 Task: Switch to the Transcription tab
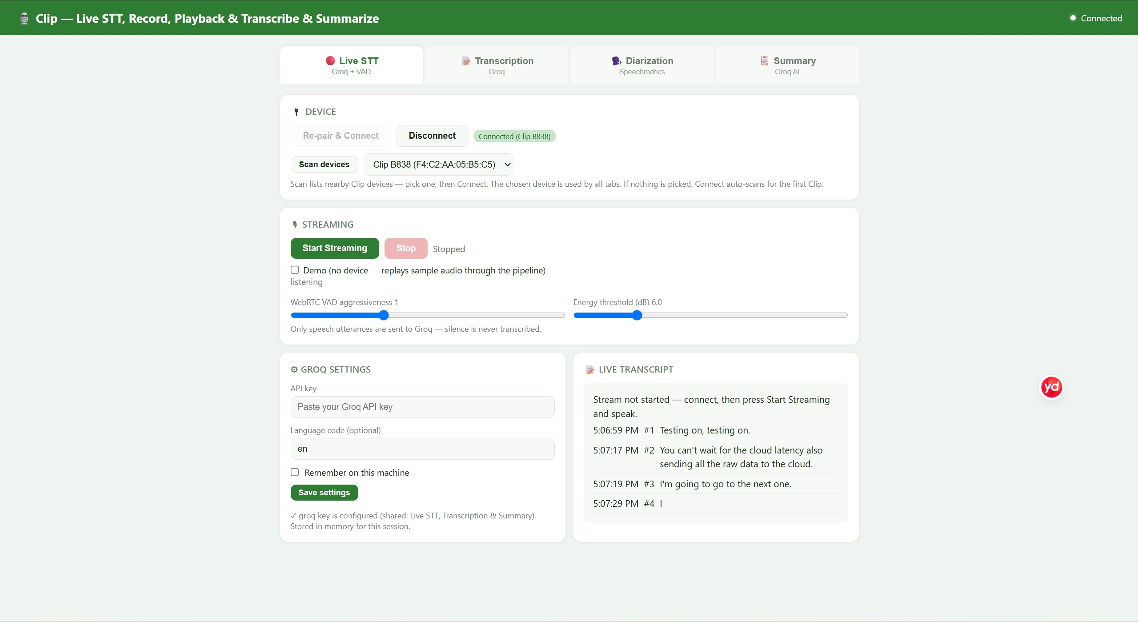tap(497, 65)
